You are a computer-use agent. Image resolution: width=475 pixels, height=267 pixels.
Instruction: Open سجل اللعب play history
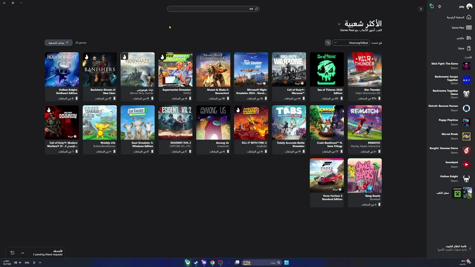[x=455, y=193]
